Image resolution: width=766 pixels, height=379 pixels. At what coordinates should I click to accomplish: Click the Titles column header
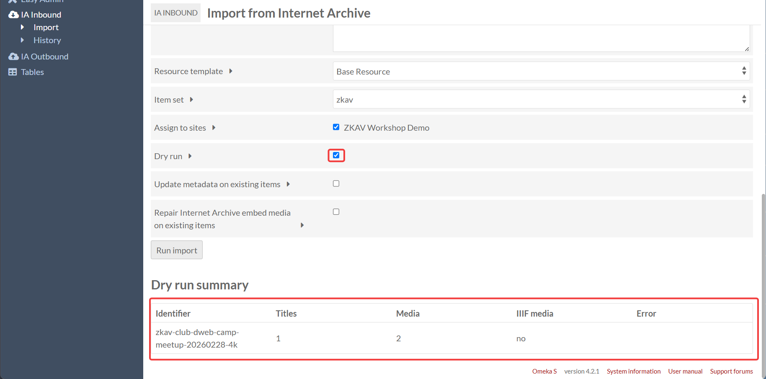[x=286, y=314]
